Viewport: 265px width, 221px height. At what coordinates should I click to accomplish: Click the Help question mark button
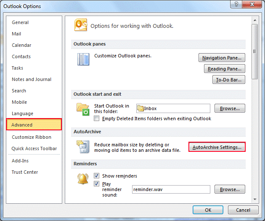tap(236, 4)
